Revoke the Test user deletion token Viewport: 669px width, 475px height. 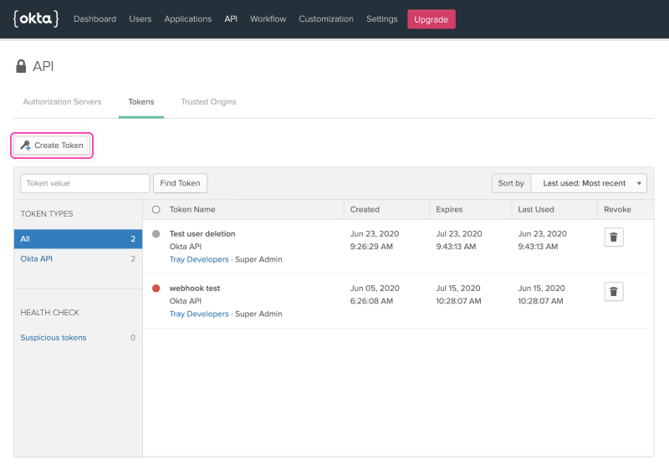click(614, 238)
